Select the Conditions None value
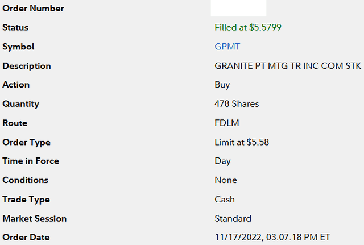Image resolution: width=364 pixels, height=245 pixels. click(x=226, y=180)
